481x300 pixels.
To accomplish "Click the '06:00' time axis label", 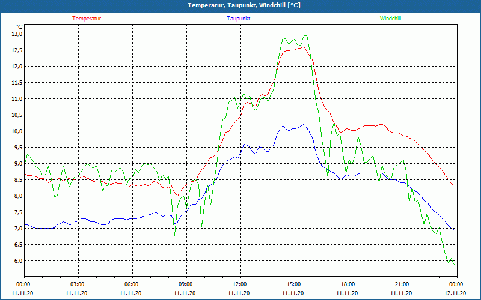I will point(132,284).
